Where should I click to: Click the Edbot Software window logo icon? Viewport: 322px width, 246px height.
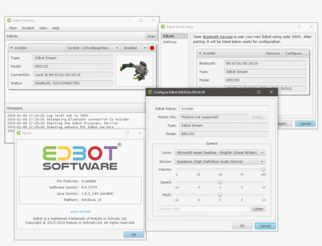point(9,20)
